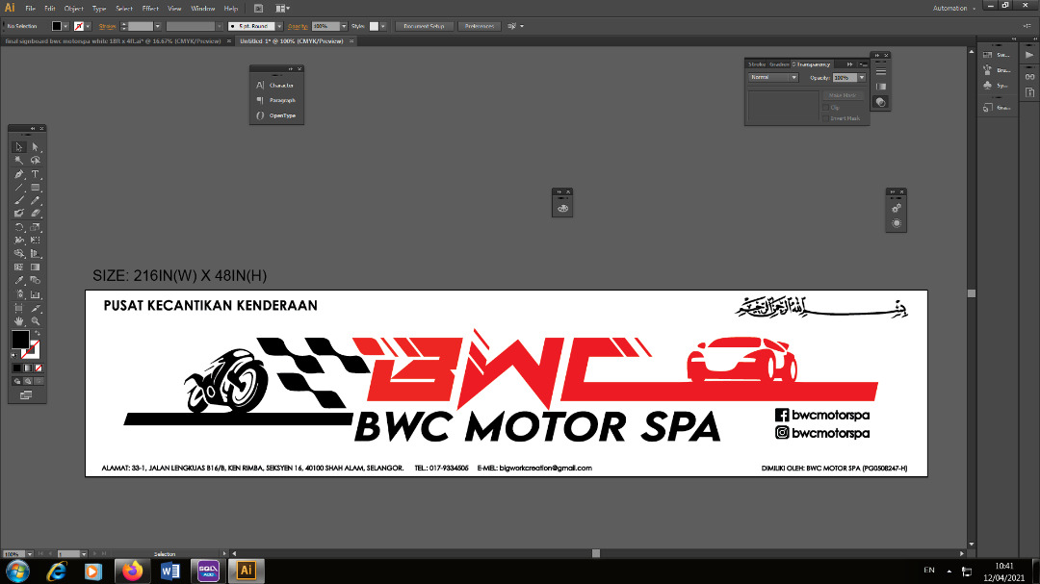Viewport: 1040px width, 584px height.
Task: Choose the Rectangle tool
Action: click(x=36, y=188)
